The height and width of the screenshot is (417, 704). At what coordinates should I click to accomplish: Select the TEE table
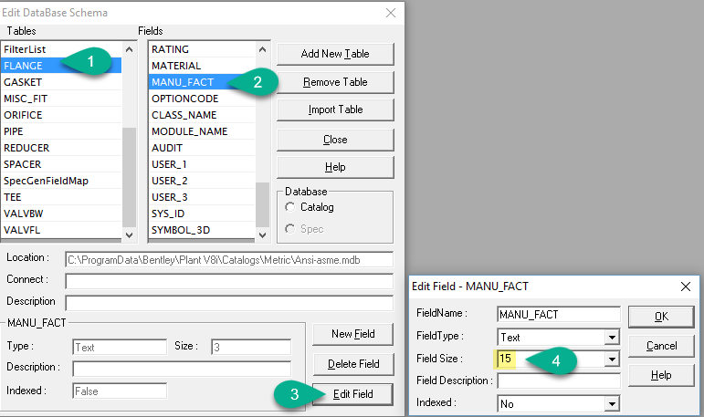point(61,197)
